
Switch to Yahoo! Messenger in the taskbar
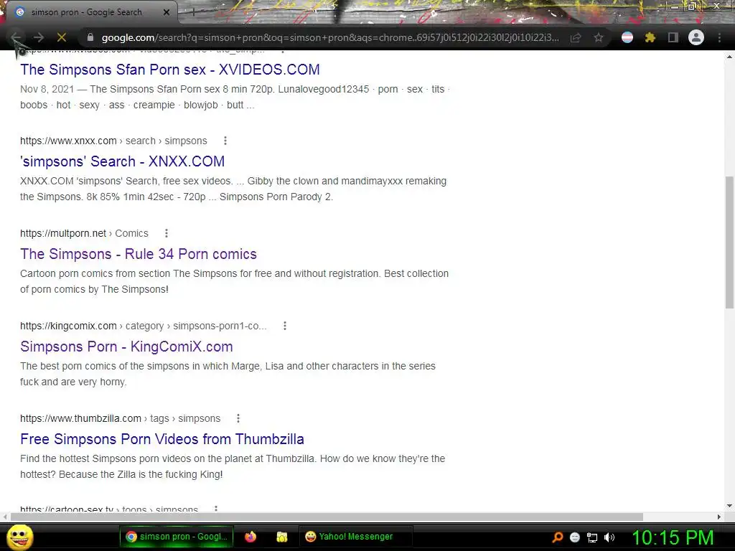click(355, 537)
